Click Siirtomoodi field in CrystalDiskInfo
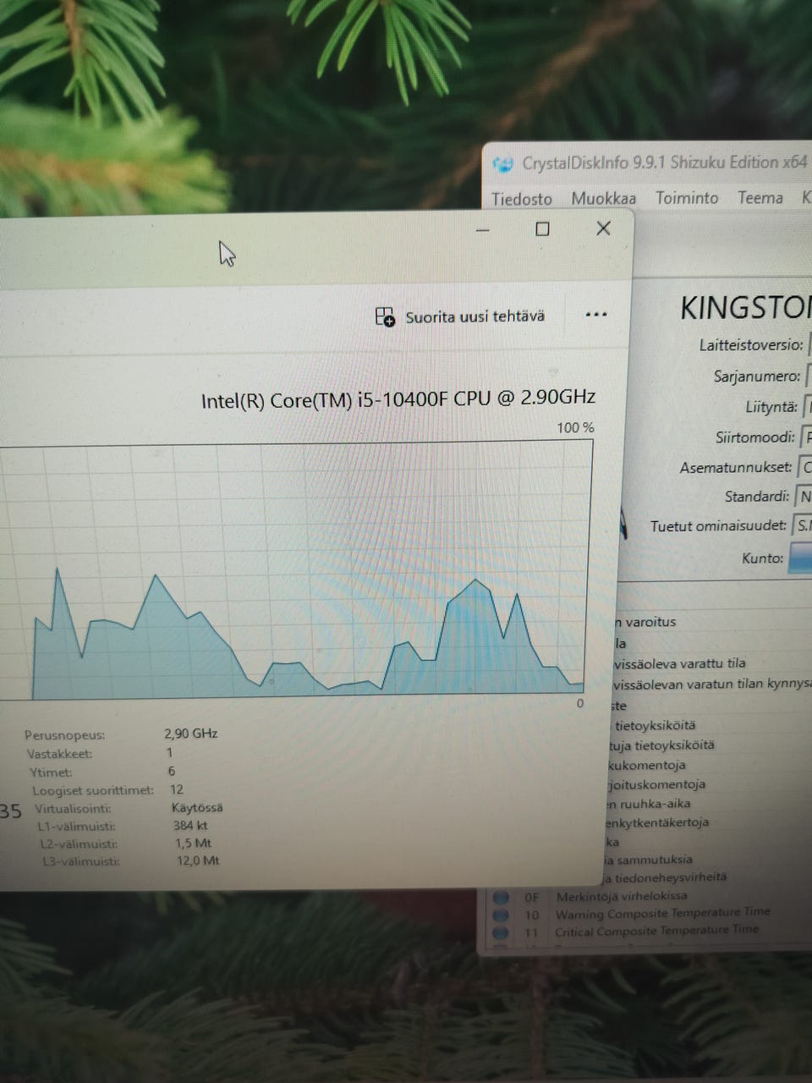The height and width of the screenshot is (1083, 812). (x=806, y=437)
